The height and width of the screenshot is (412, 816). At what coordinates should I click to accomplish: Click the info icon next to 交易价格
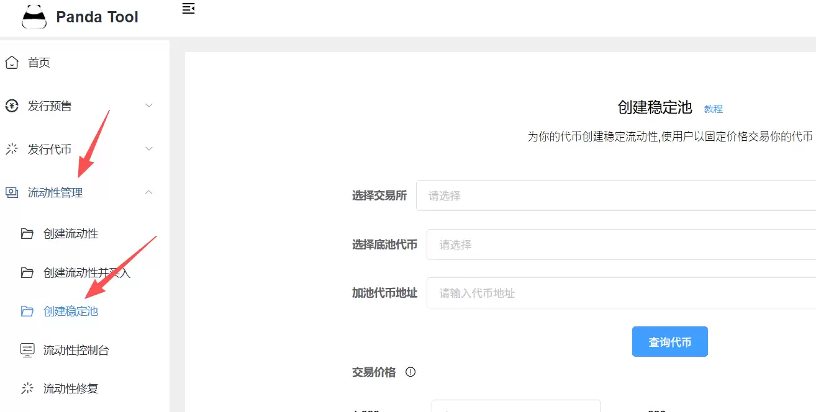click(410, 372)
